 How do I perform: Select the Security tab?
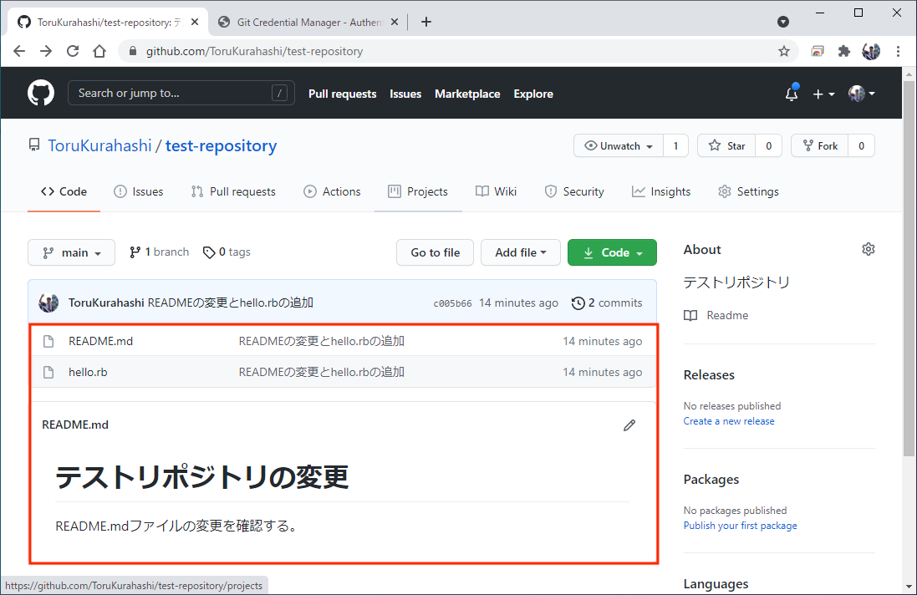[x=574, y=191]
